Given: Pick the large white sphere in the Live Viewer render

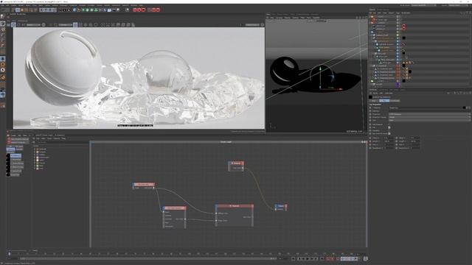Looking at the screenshot, I should (x=64, y=67).
